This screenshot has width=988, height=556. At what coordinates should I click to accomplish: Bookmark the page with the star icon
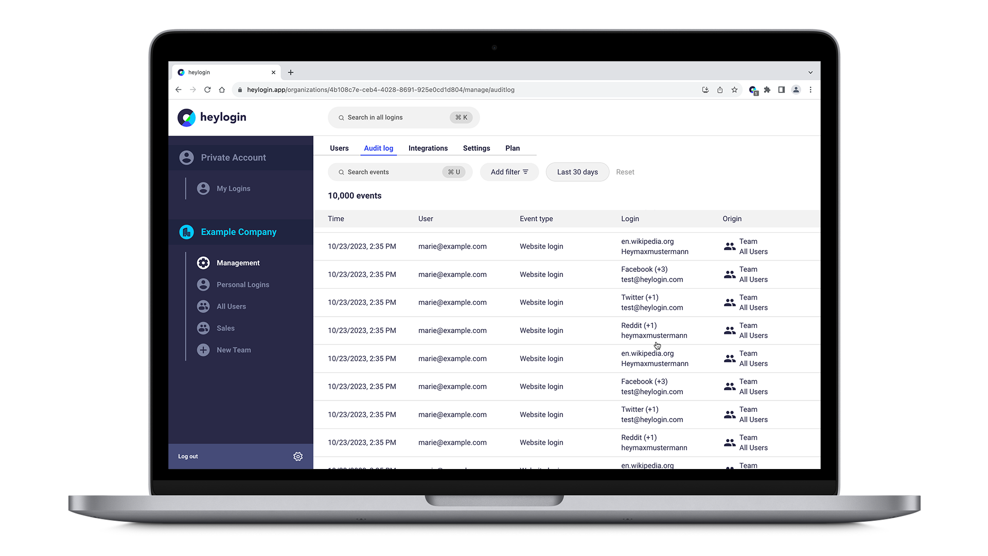[734, 90]
